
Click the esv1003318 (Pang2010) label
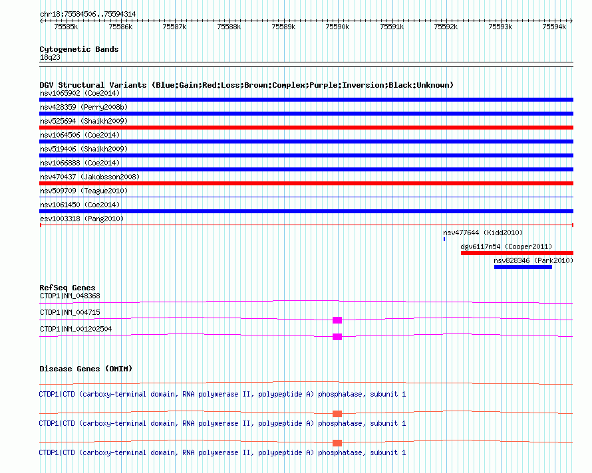(82, 219)
